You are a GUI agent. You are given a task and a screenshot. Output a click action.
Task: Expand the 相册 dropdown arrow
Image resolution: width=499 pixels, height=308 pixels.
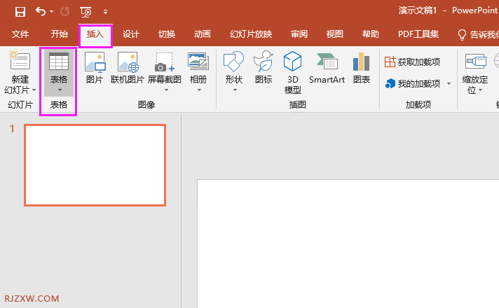(x=199, y=90)
